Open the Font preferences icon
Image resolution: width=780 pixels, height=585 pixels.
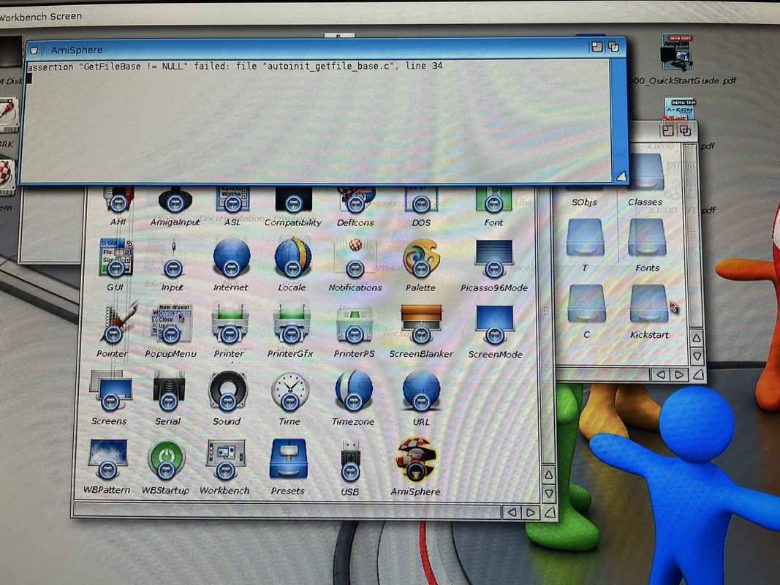pyautogui.click(x=493, y=199)
